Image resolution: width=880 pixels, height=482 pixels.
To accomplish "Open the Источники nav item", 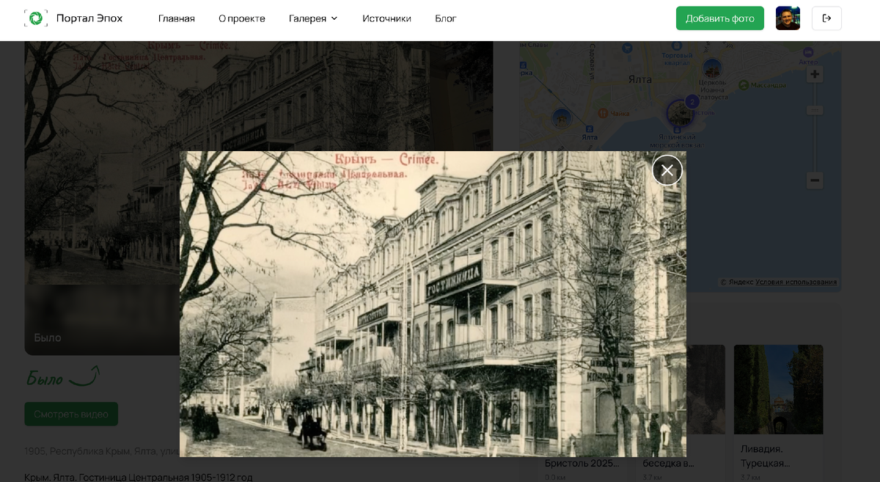I will click(386, 18).
